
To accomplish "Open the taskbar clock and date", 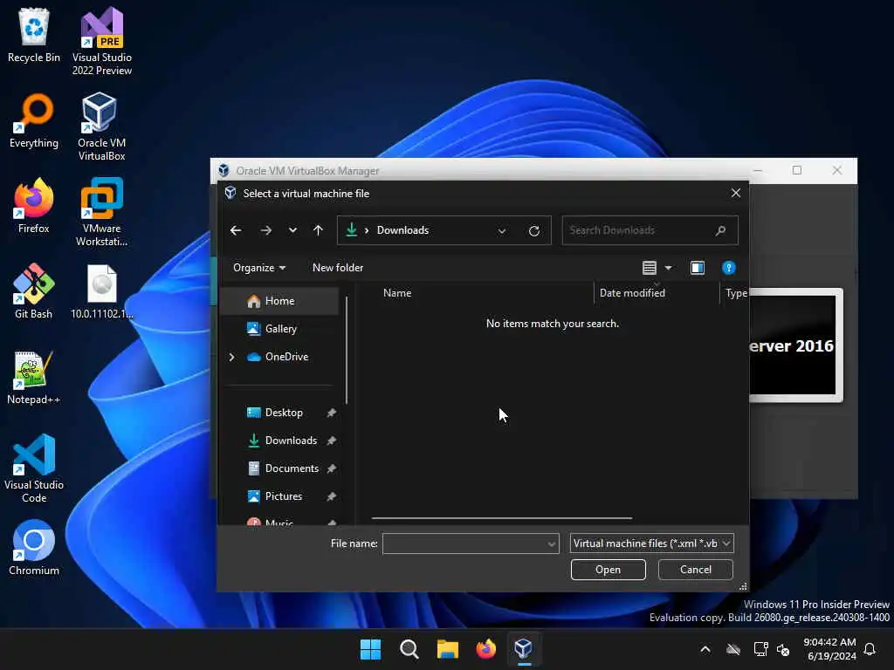I will pos(829,649).
